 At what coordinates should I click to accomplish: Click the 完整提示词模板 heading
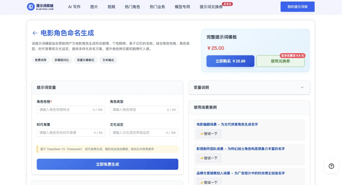coord(222,37)
